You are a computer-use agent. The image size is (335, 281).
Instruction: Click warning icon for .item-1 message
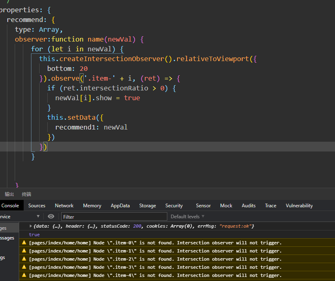pos(24,250)
